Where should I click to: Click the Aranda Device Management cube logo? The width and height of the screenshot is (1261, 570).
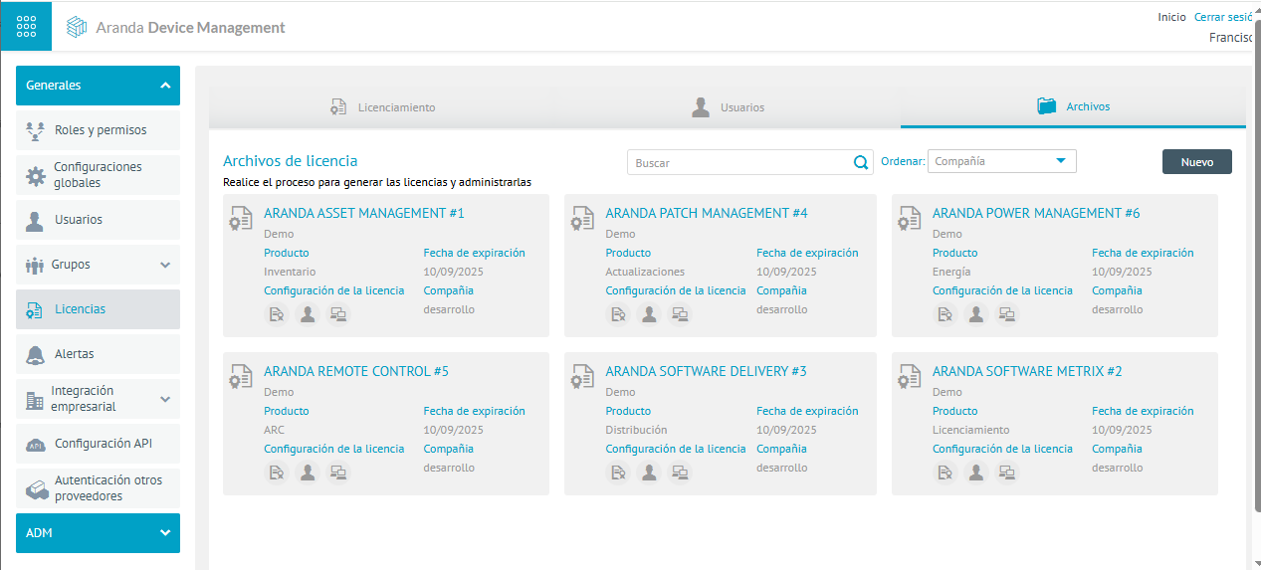pyautogui.click(x=77, y=27)
